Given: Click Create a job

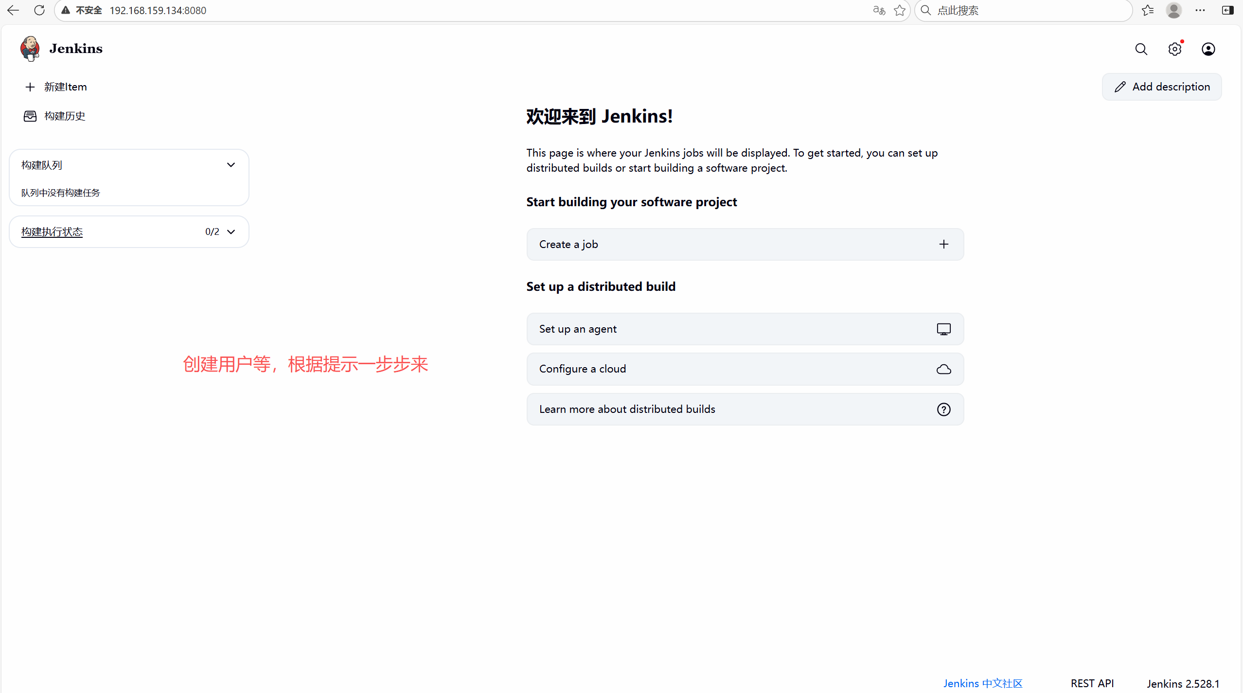Looking at the screenshot, I should click(x=745, y=245).
